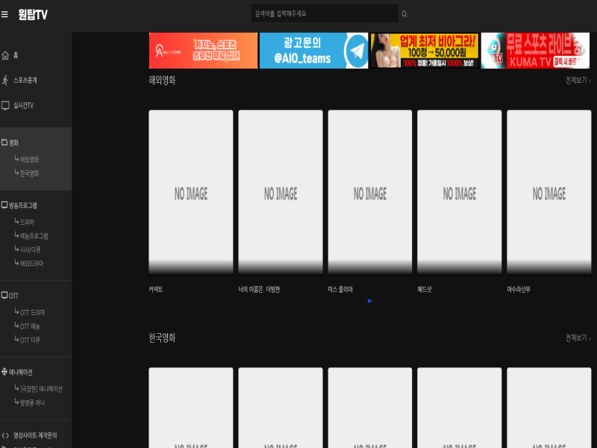Click the 애니메이션 section icon

(4, 372)
